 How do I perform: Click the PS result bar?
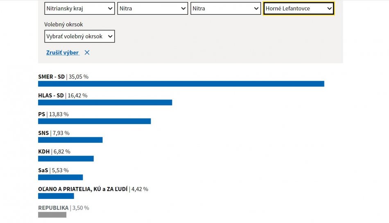94,121
